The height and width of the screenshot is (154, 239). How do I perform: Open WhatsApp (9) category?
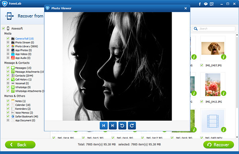[23, 87]
